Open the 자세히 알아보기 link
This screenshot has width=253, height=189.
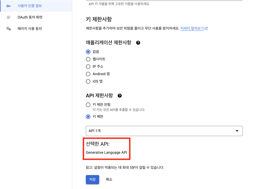click(x=192, y=28)
